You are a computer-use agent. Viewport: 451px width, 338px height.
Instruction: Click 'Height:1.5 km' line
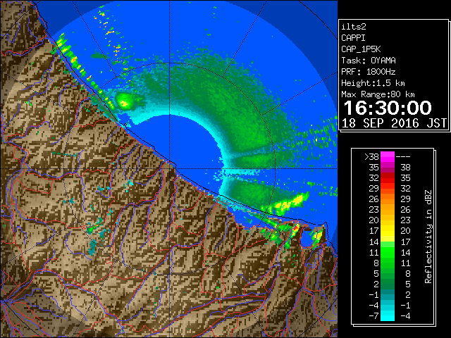click(373, 83)
